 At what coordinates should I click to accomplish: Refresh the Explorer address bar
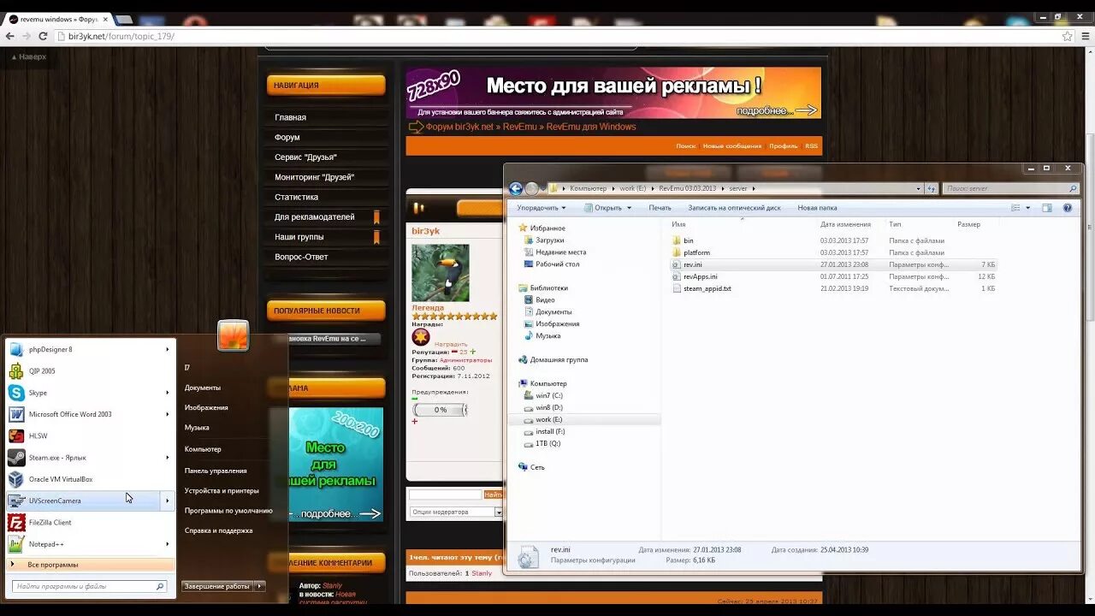931,188
